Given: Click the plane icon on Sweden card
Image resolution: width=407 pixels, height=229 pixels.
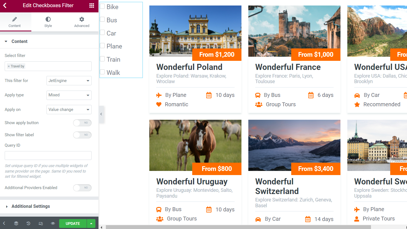Looking at the screenshot, I should [357, 210].
